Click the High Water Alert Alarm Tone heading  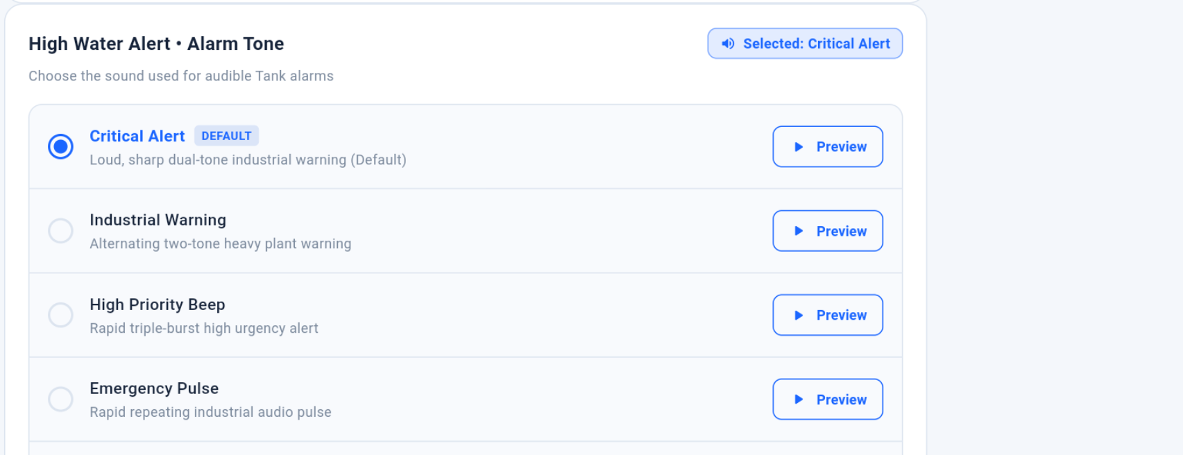156,44
